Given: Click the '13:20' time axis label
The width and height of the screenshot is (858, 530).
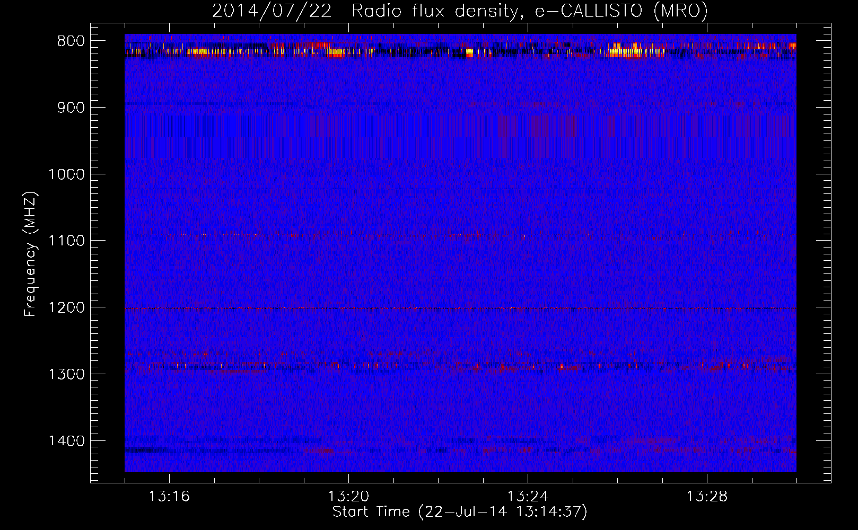Looking at the screenshot, I should (348, 497).
